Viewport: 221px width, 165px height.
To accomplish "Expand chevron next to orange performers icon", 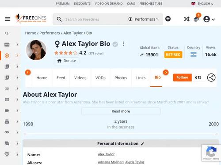I will tap(17, 55).
